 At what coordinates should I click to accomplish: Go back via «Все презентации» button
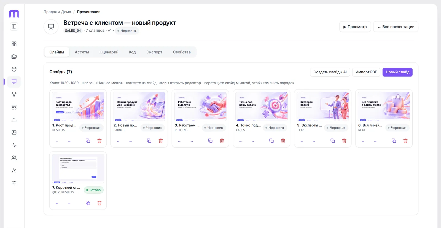(x=396, y=27)
